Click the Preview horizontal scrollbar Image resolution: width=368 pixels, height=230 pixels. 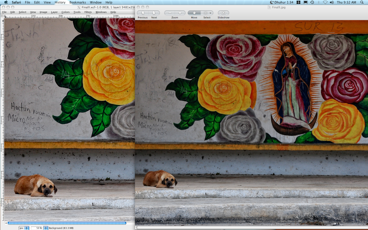[252, 227]
